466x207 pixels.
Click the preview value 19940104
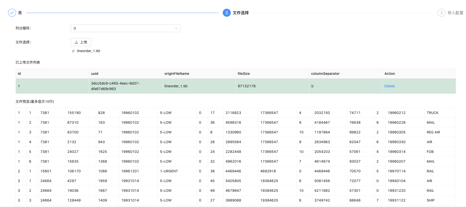tap(397, 181)
